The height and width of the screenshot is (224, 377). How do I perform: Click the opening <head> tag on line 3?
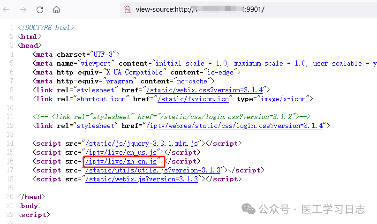(30, 45)
